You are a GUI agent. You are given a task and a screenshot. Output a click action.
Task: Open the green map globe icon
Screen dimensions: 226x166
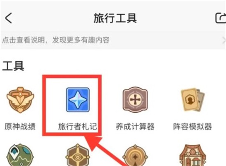tap(20, 155)
